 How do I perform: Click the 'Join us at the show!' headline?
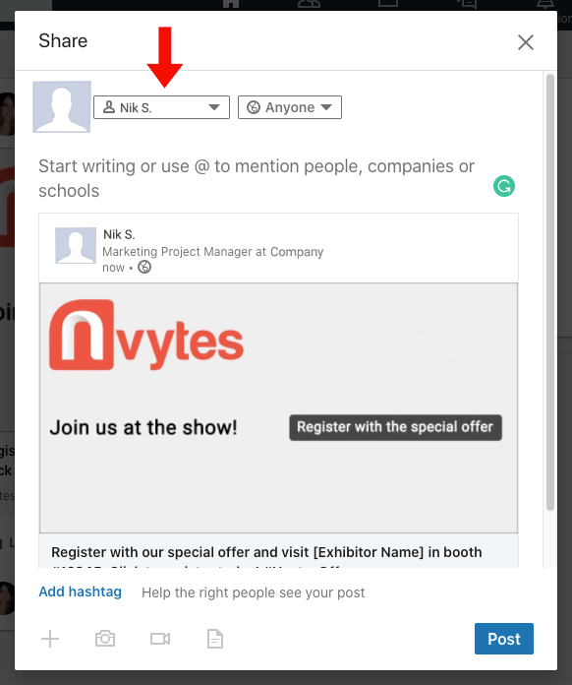[143, 427]
